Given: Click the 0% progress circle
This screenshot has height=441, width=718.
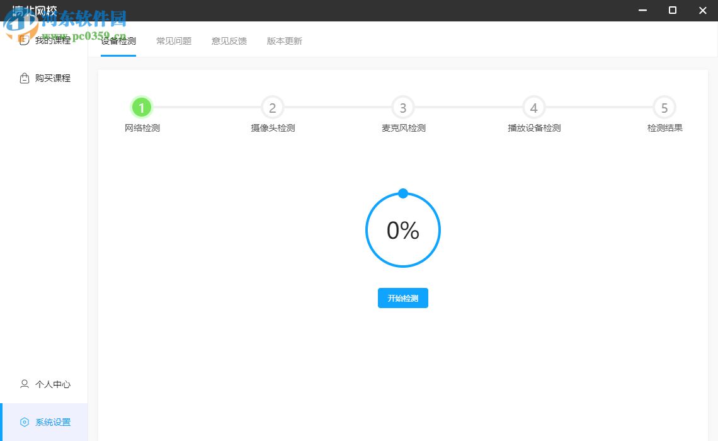Looking at the screenshot, I should click(x=402, y=230).
